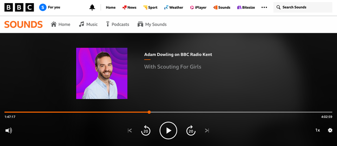Open the notifications bell
Image resolution: width=337 pixels, height=146 pixels.
(92, 7)
